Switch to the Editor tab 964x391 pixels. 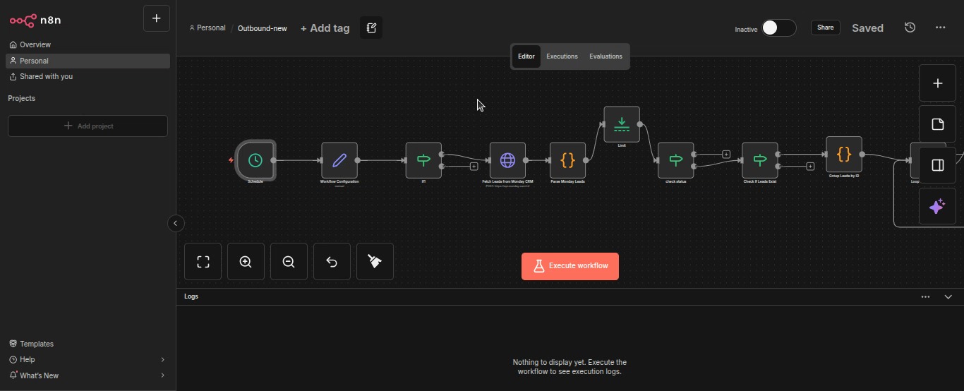[526, 56]
